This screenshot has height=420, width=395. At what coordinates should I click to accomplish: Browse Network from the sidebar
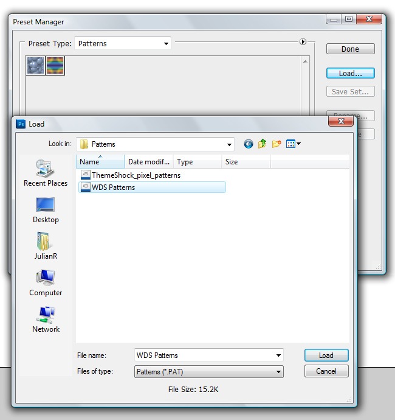(46, 320)
